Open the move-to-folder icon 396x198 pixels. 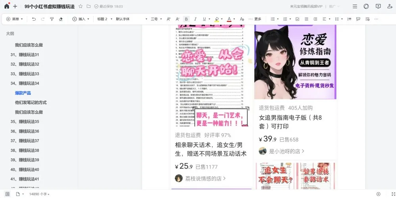88,6
